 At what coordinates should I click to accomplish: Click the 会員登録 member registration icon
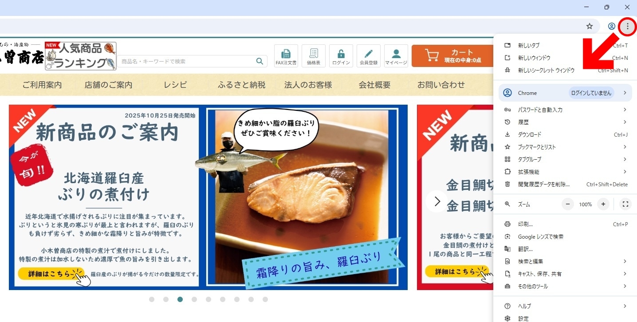click(368, 55)
